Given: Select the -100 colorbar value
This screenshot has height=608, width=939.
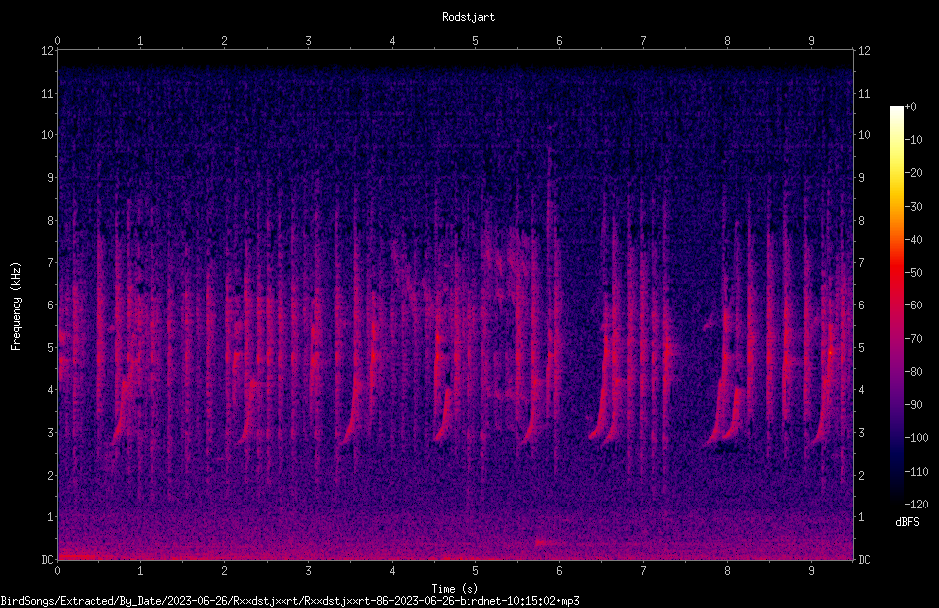Looking at the screenshot, I should pyautogui.click(x=917, y=438).
